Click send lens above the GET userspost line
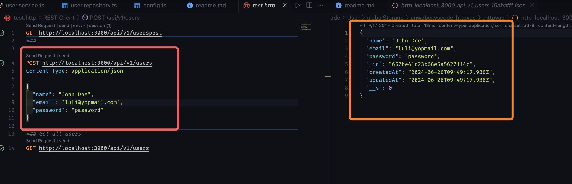The width and height of the screenshot is (572, 184). click(x=64, y=25)
